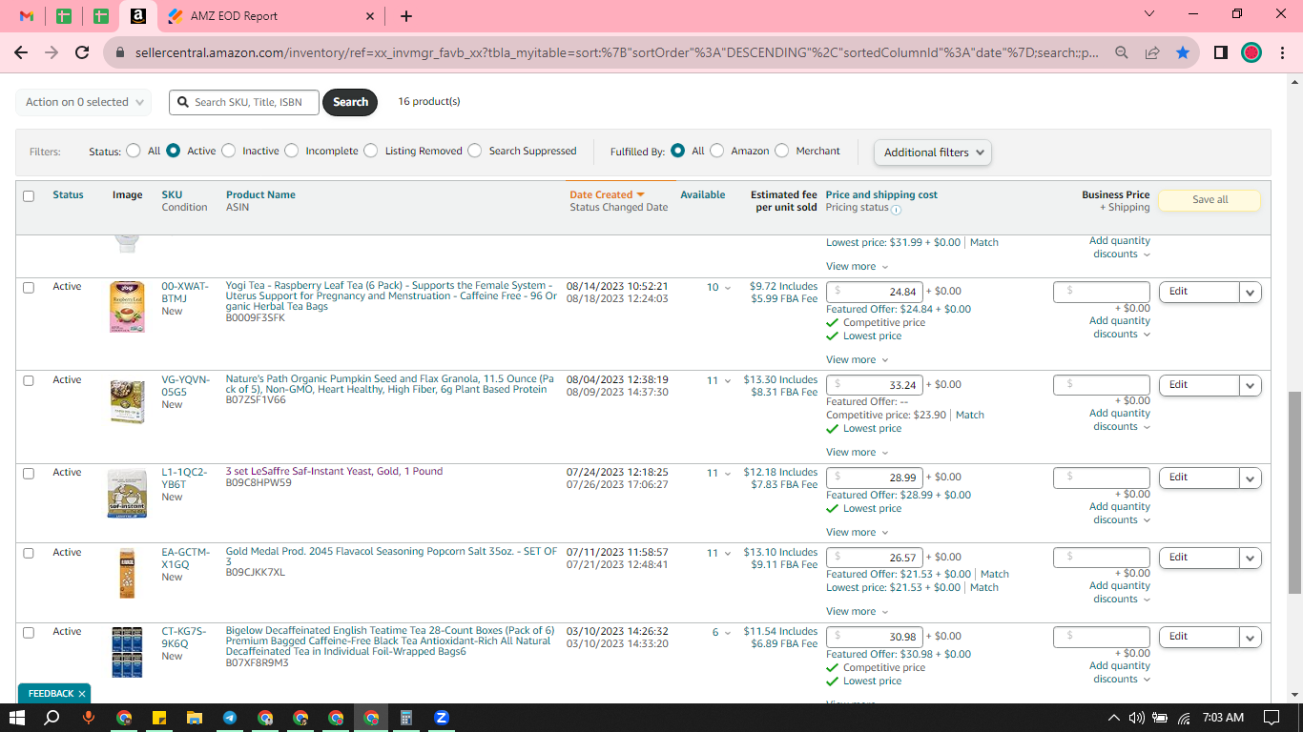Screen dimensions: 1303x732
Task: Go back to the previous page
Action: 21,53
